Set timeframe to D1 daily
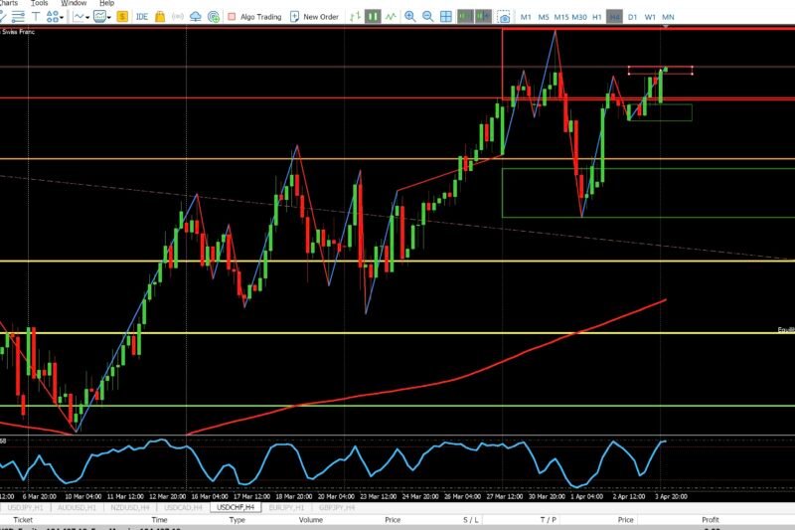Screen dimensions: 795x530 [632, 17]
